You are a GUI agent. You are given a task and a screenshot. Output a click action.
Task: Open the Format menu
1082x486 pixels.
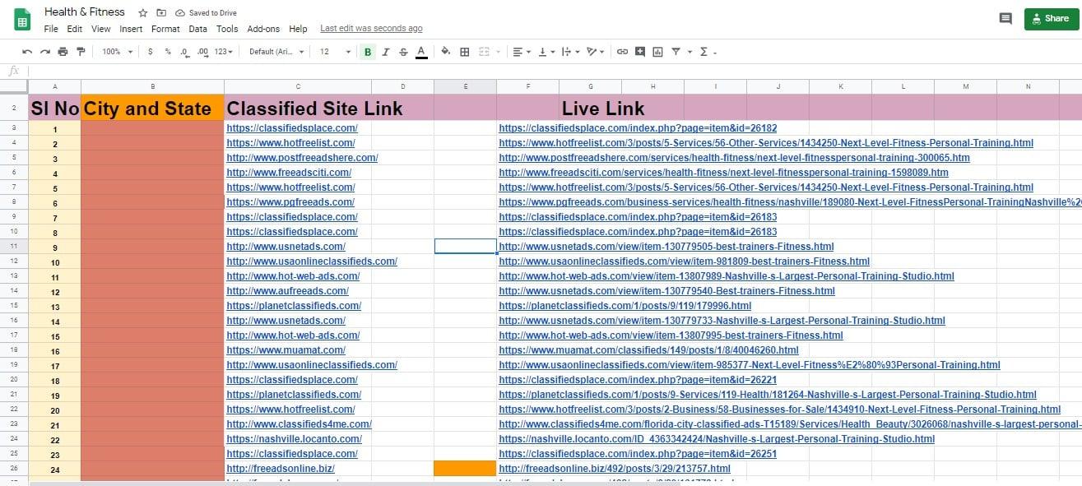pyautogui.click(x=165, y=28)
